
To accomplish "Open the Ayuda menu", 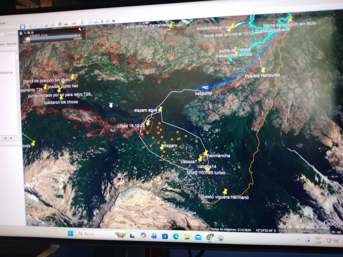I will (x=3, y=23).
